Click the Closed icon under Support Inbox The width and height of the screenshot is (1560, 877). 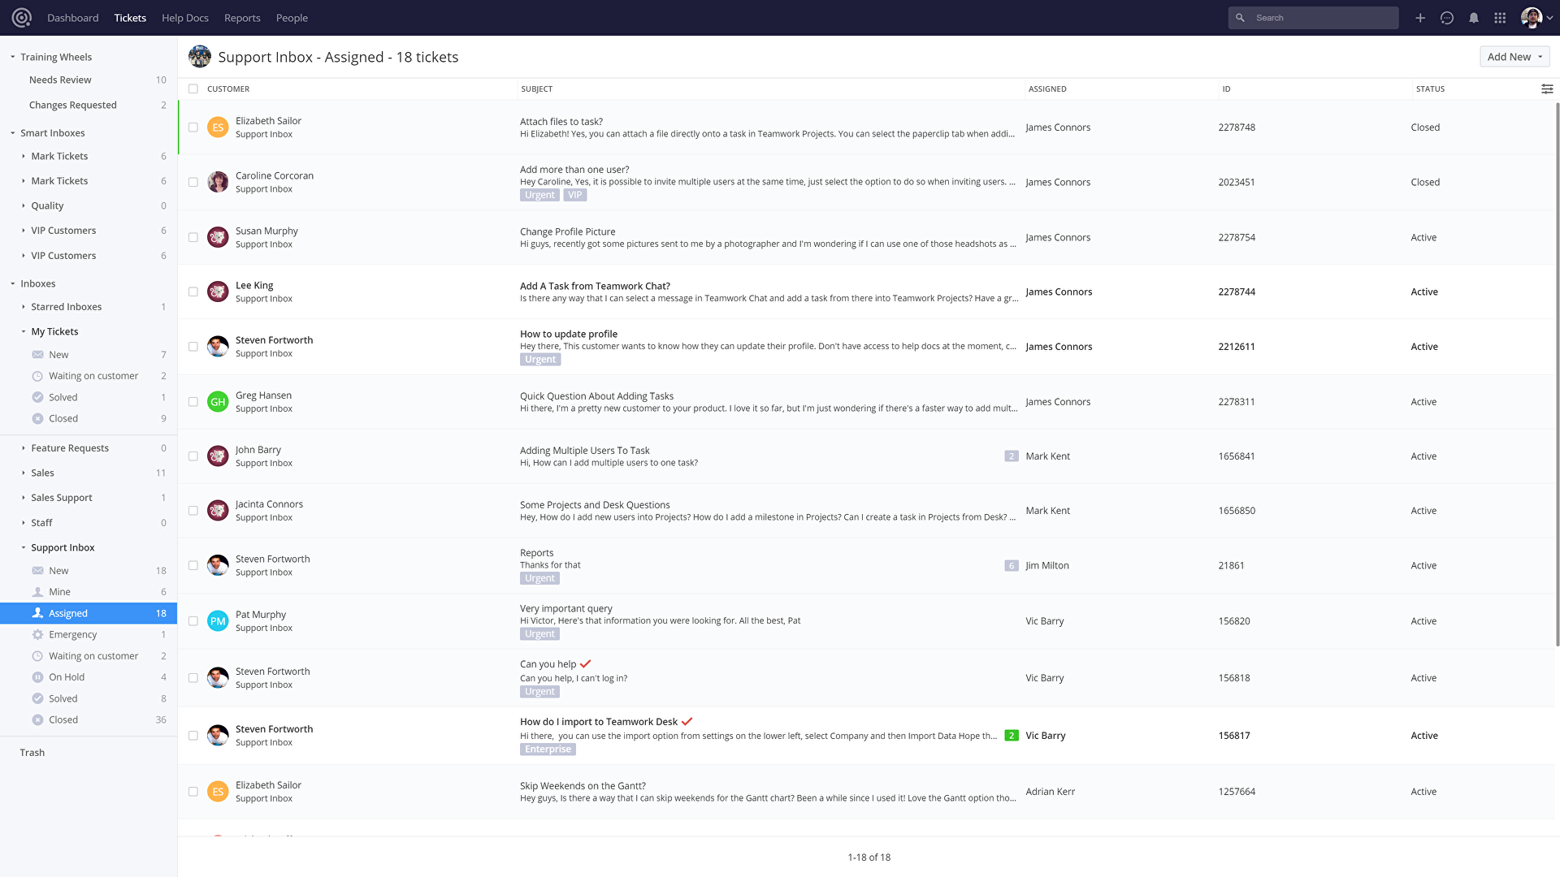tap(37, 720)
